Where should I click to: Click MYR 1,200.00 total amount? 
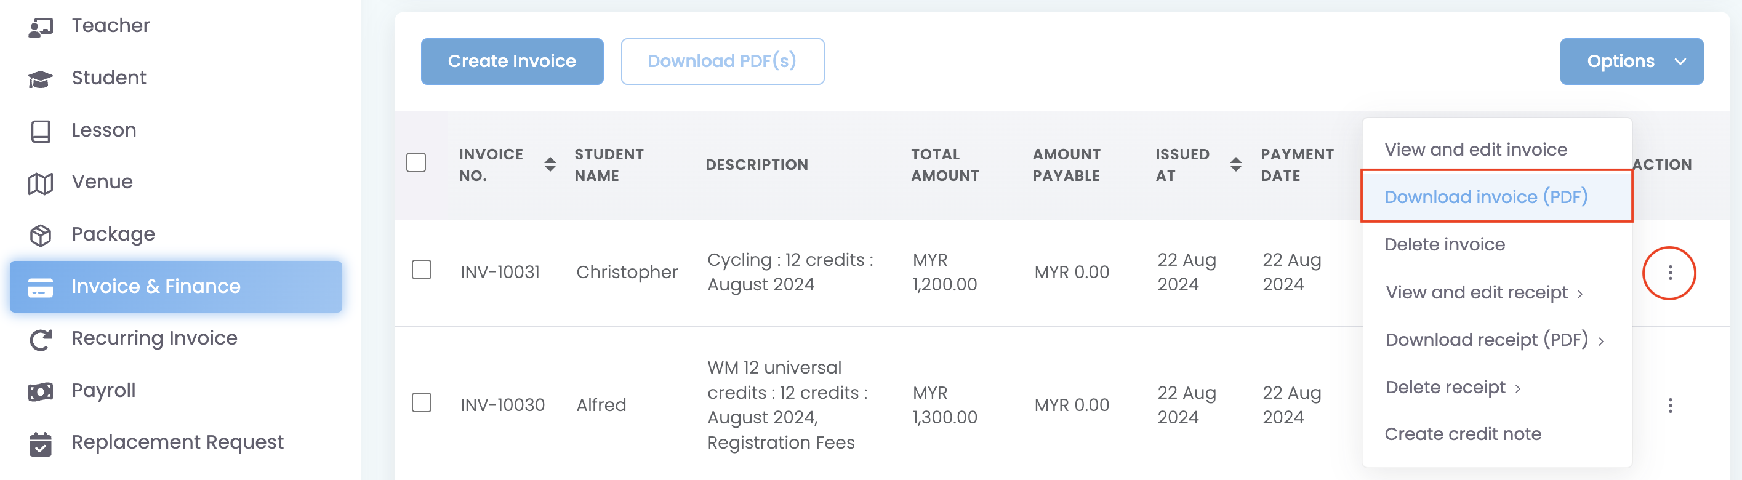tap(945, 273)
